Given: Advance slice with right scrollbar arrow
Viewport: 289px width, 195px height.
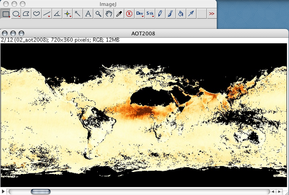Looking at the screenshot, I should (279, 192).
